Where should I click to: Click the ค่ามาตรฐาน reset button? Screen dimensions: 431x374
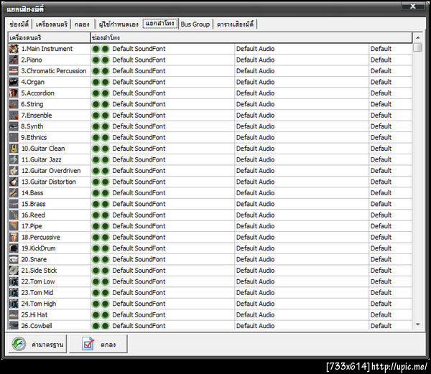37,344
